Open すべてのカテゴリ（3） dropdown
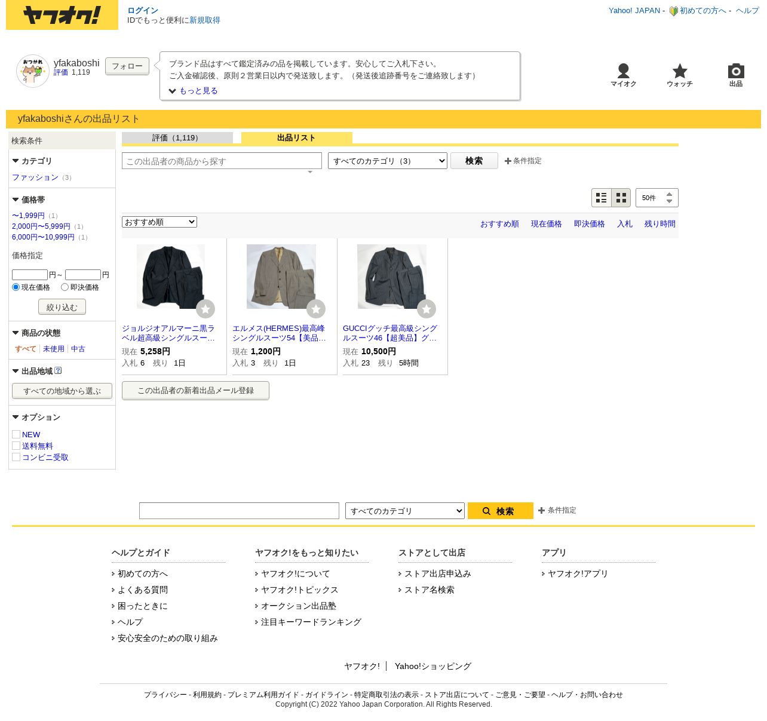The image size is (767, 721). (388, 161)
